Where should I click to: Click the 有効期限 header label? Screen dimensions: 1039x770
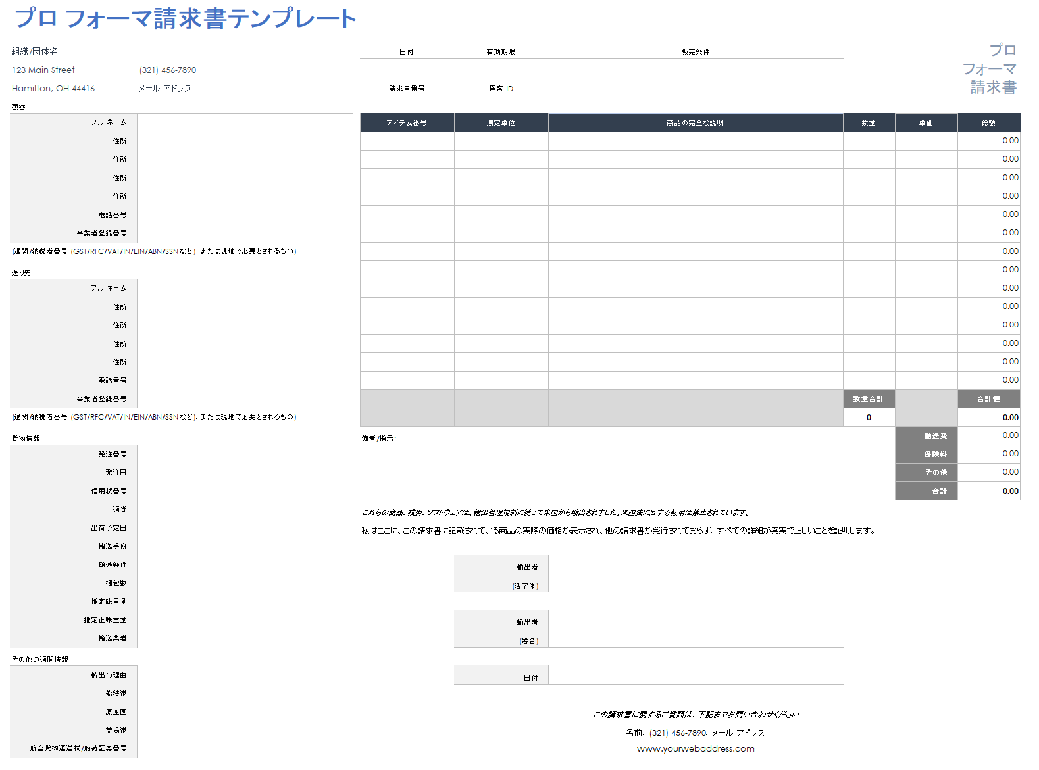(x=501, y=51)
